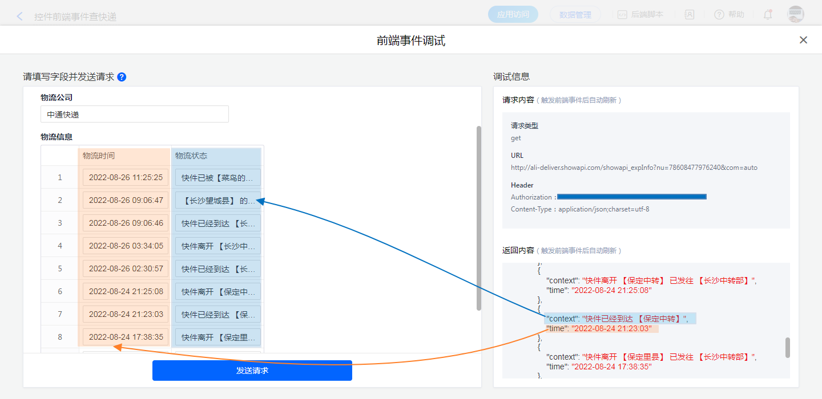Screen dimensions: 822x399
Task: Click the back arrow beside the page title
Action: [x=20, y=17]
